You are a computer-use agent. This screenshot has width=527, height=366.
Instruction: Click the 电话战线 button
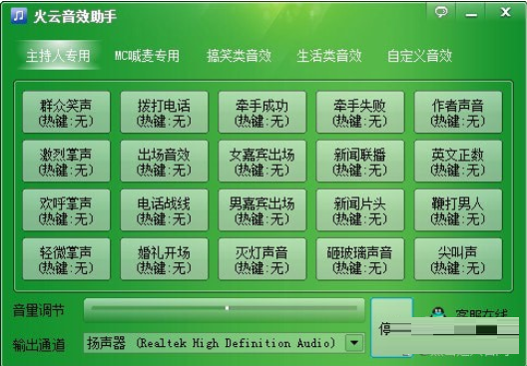pyautogui.click(x=164, y=210)
